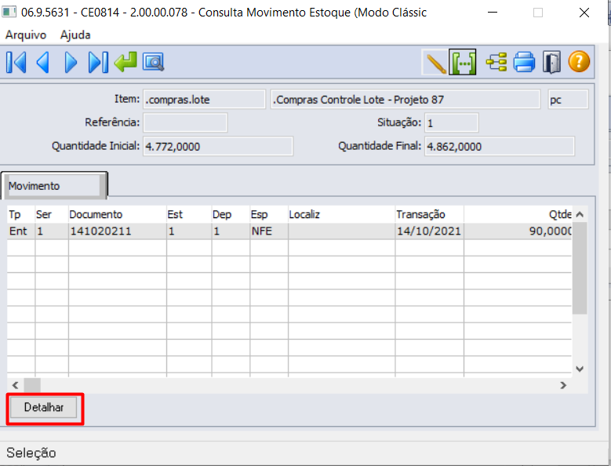Click the Situação field

point(451,123)
